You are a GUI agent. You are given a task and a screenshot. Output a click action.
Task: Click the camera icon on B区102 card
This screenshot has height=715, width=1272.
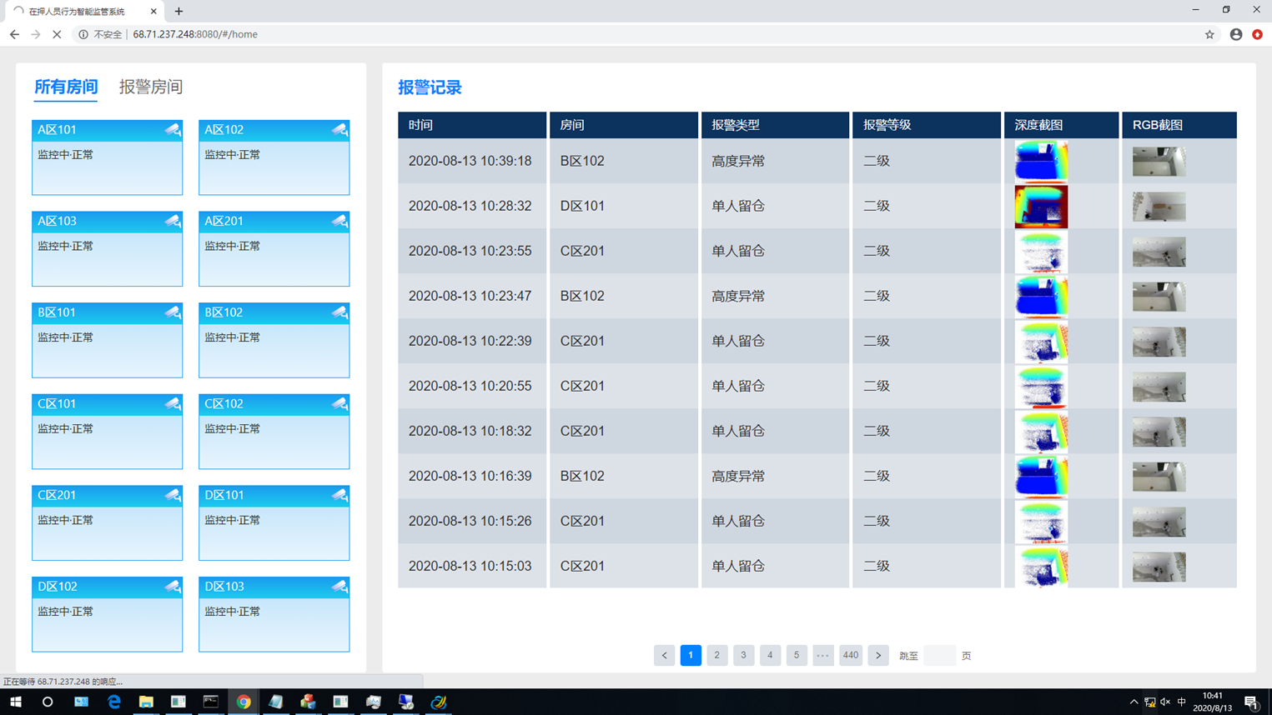click(339, 312)
